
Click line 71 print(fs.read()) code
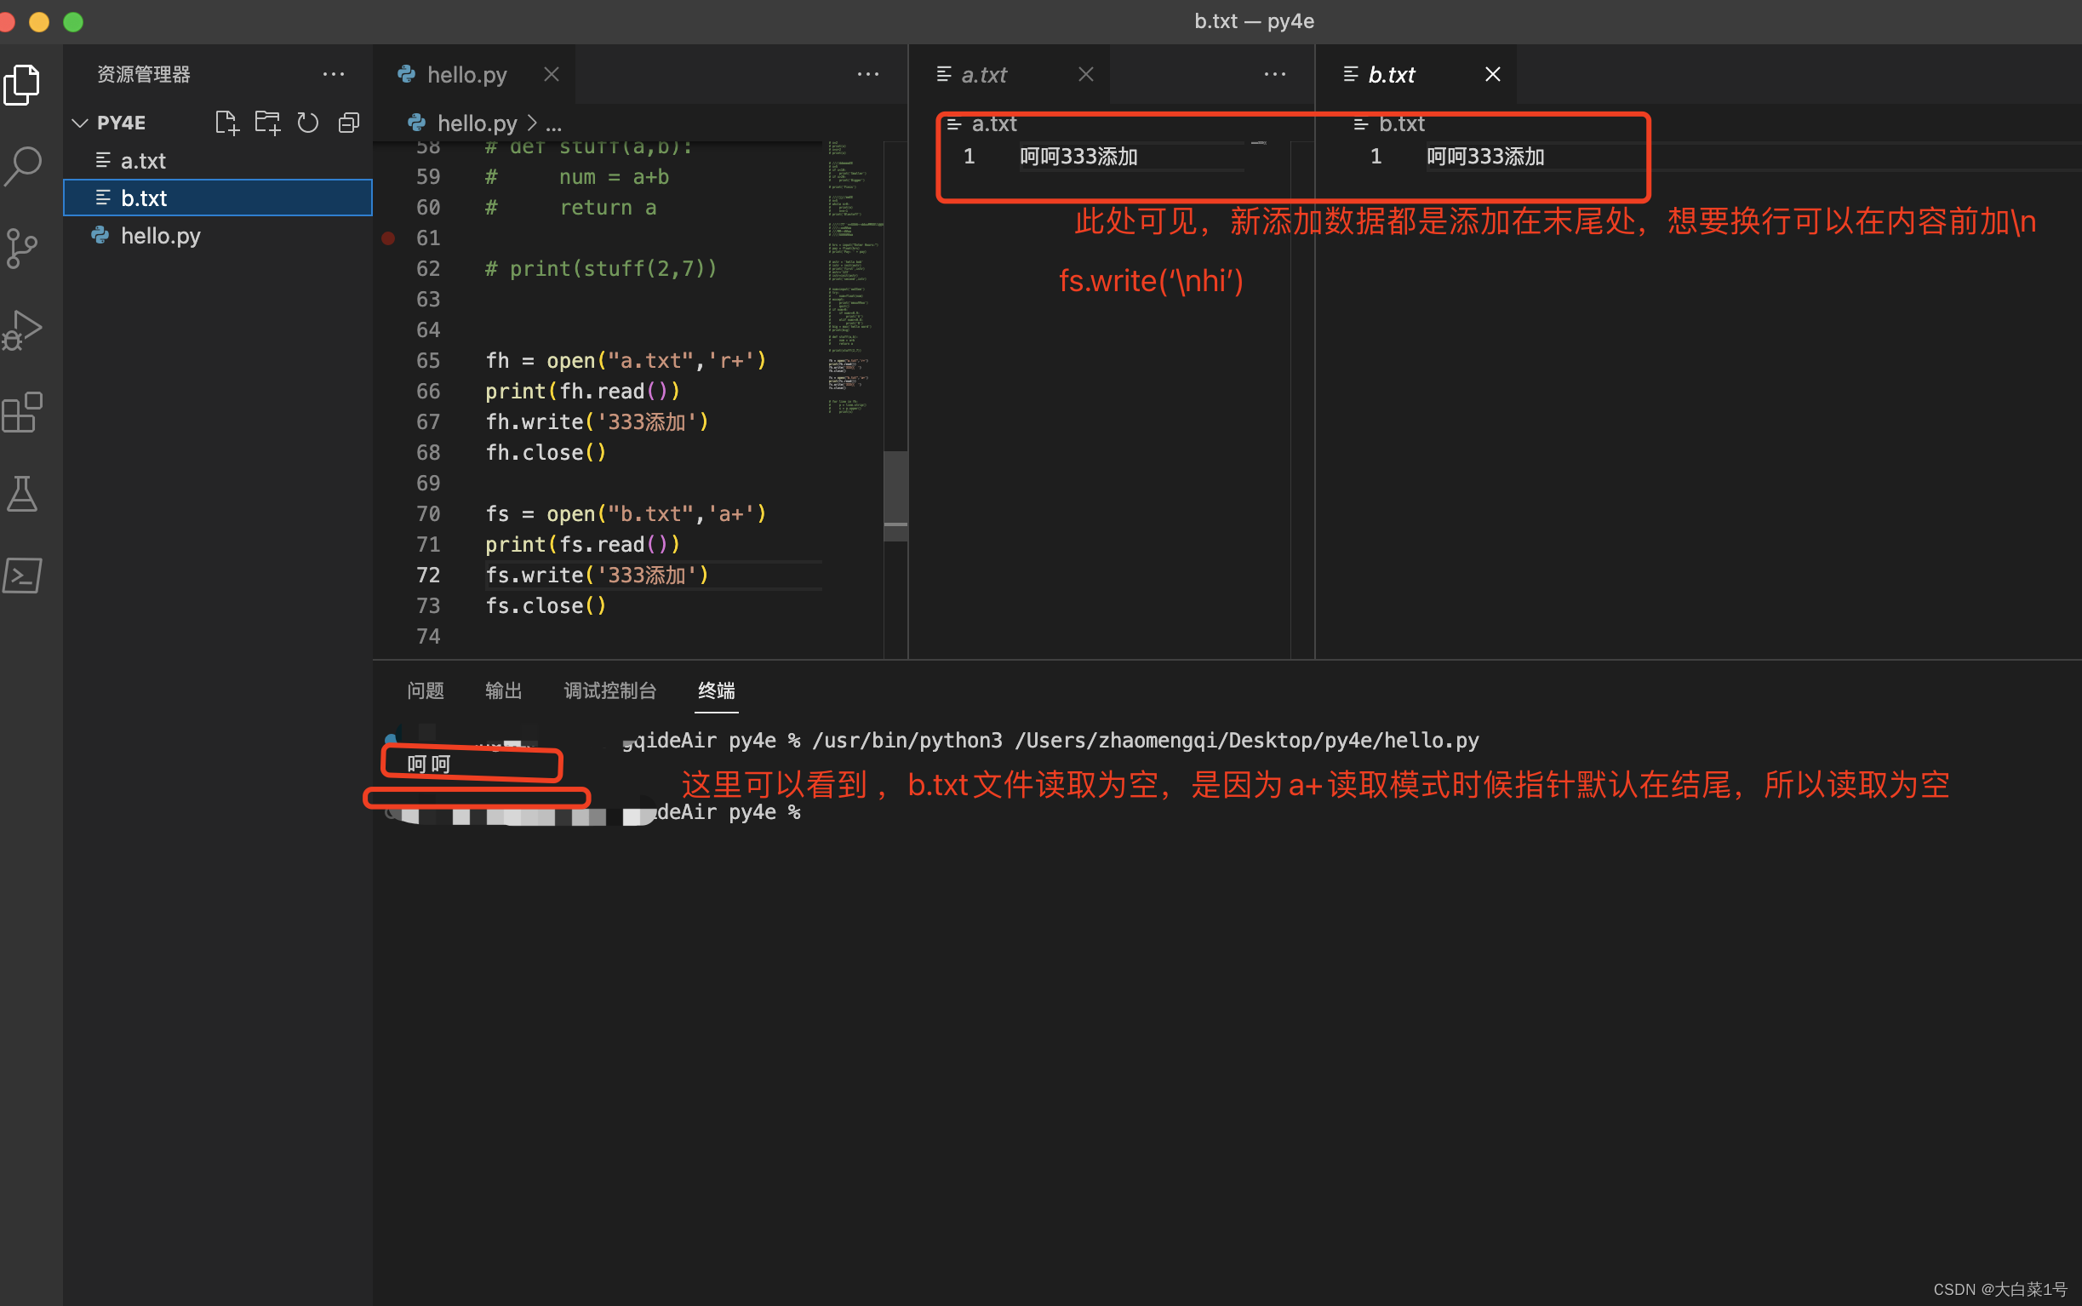582,544
